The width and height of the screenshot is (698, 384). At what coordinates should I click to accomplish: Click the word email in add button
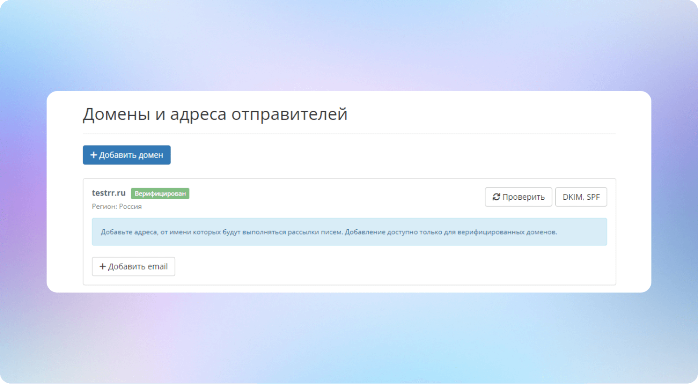157,266
